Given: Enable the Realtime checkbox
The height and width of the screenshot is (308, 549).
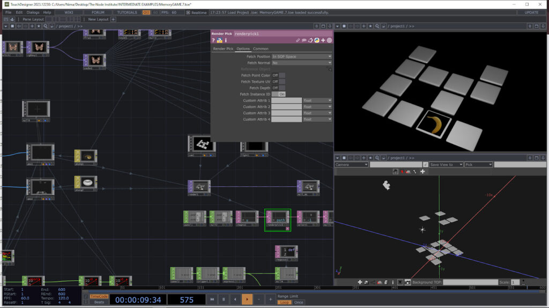Looking at the screenshot, I should tap(189, 12).
